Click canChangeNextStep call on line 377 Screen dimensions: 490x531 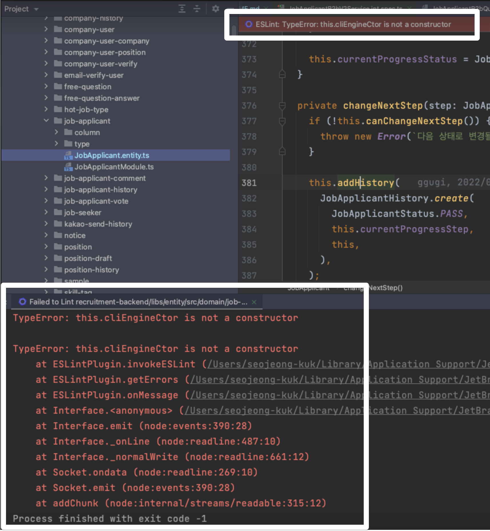coord(414,121)
